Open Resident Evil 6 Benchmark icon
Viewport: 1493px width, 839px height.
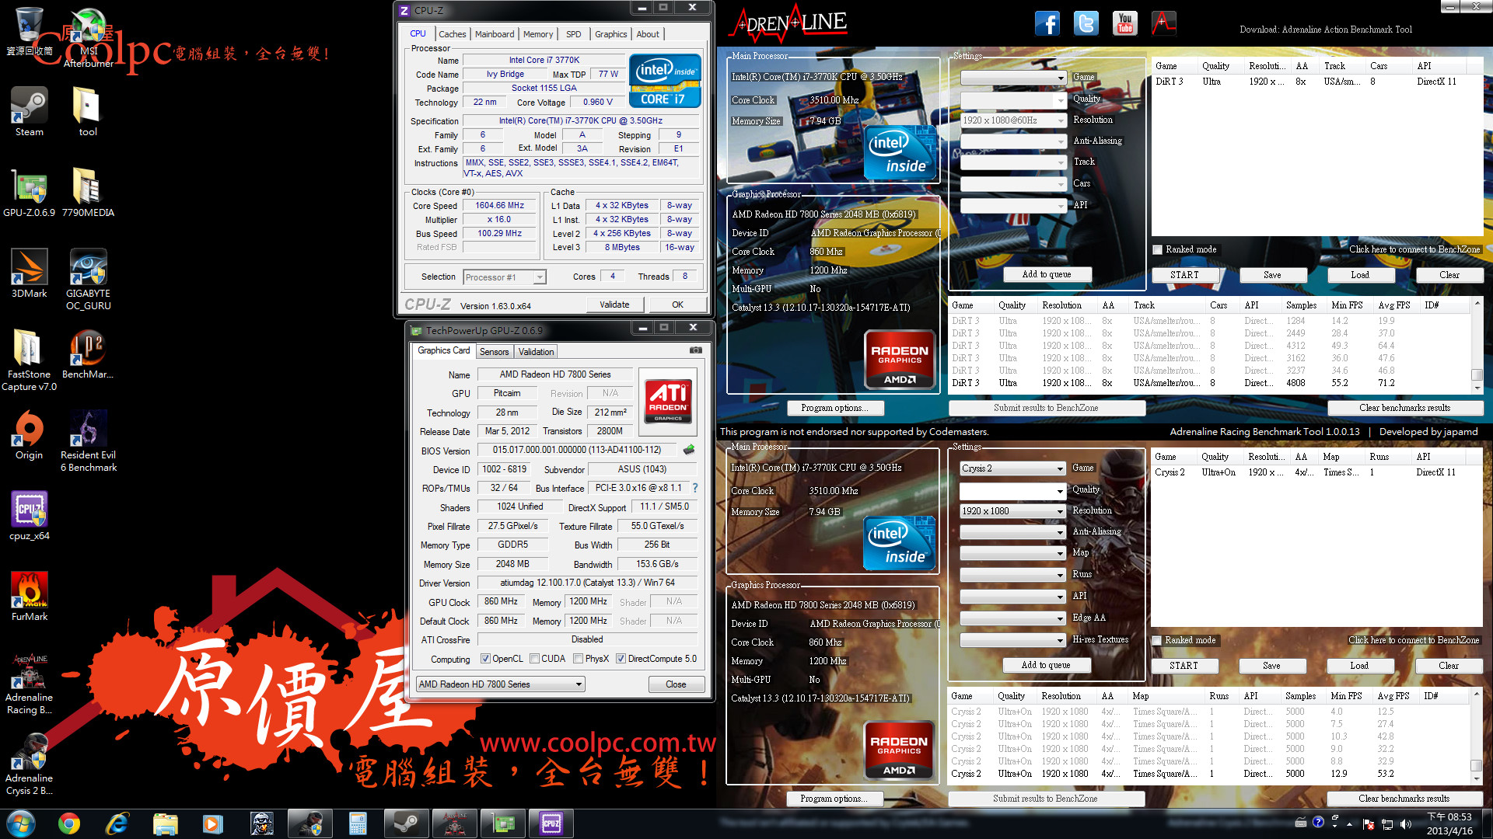pos(88,440)
